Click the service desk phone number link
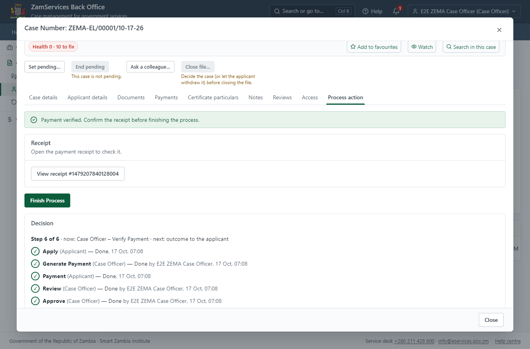The width and height of the screenshot is (530, 349). tap(414, 341)
